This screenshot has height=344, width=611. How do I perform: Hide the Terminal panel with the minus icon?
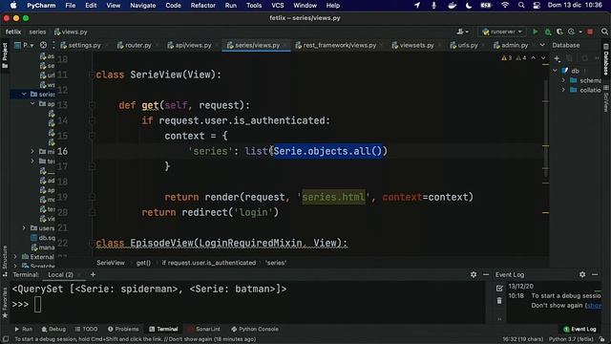tap(486, 274)
